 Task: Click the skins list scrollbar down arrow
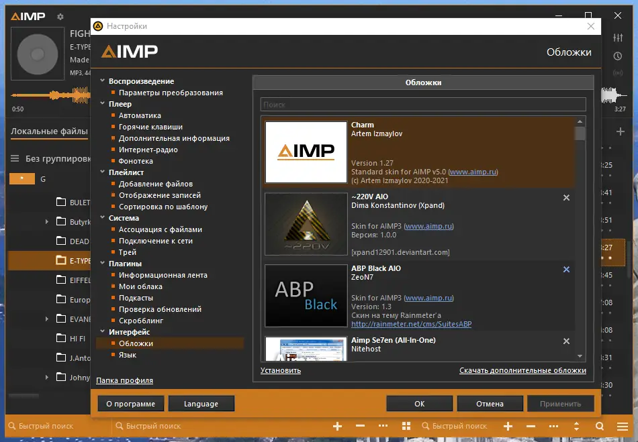point(580,356)
